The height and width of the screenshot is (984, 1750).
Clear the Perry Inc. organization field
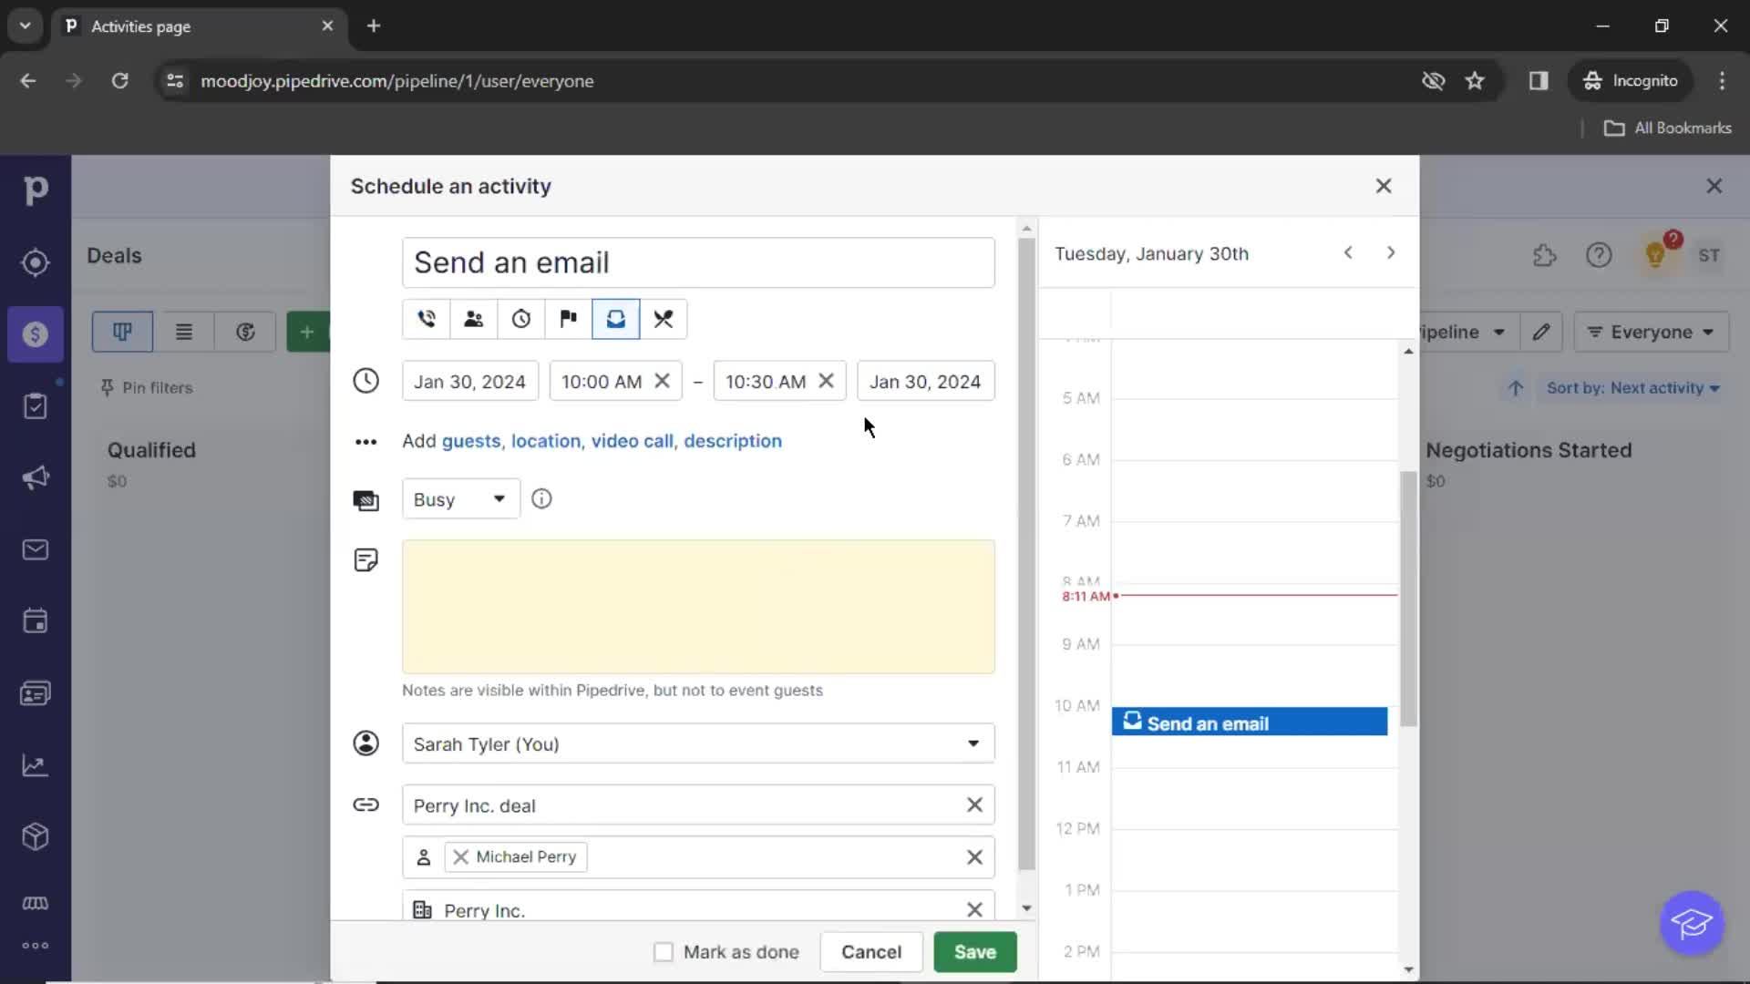pyautogui.click(x=974, y=909)
